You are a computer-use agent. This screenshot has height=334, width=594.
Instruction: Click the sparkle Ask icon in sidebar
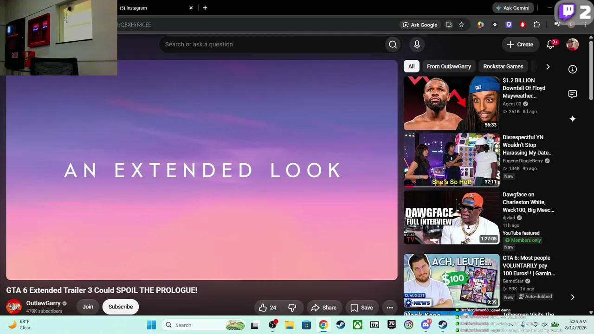[x=573, y=119]
